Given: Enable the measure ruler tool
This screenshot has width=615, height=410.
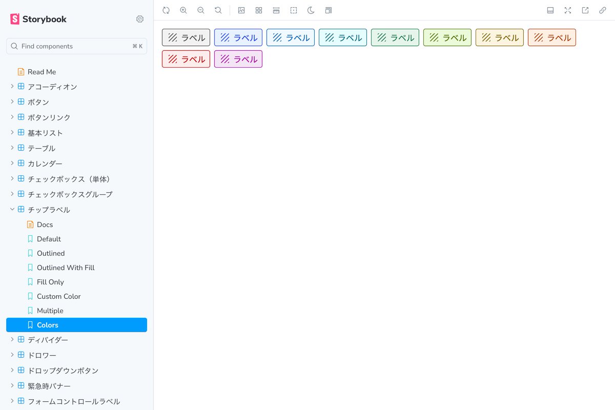Looking at the screenshot, I should point(276,10).
